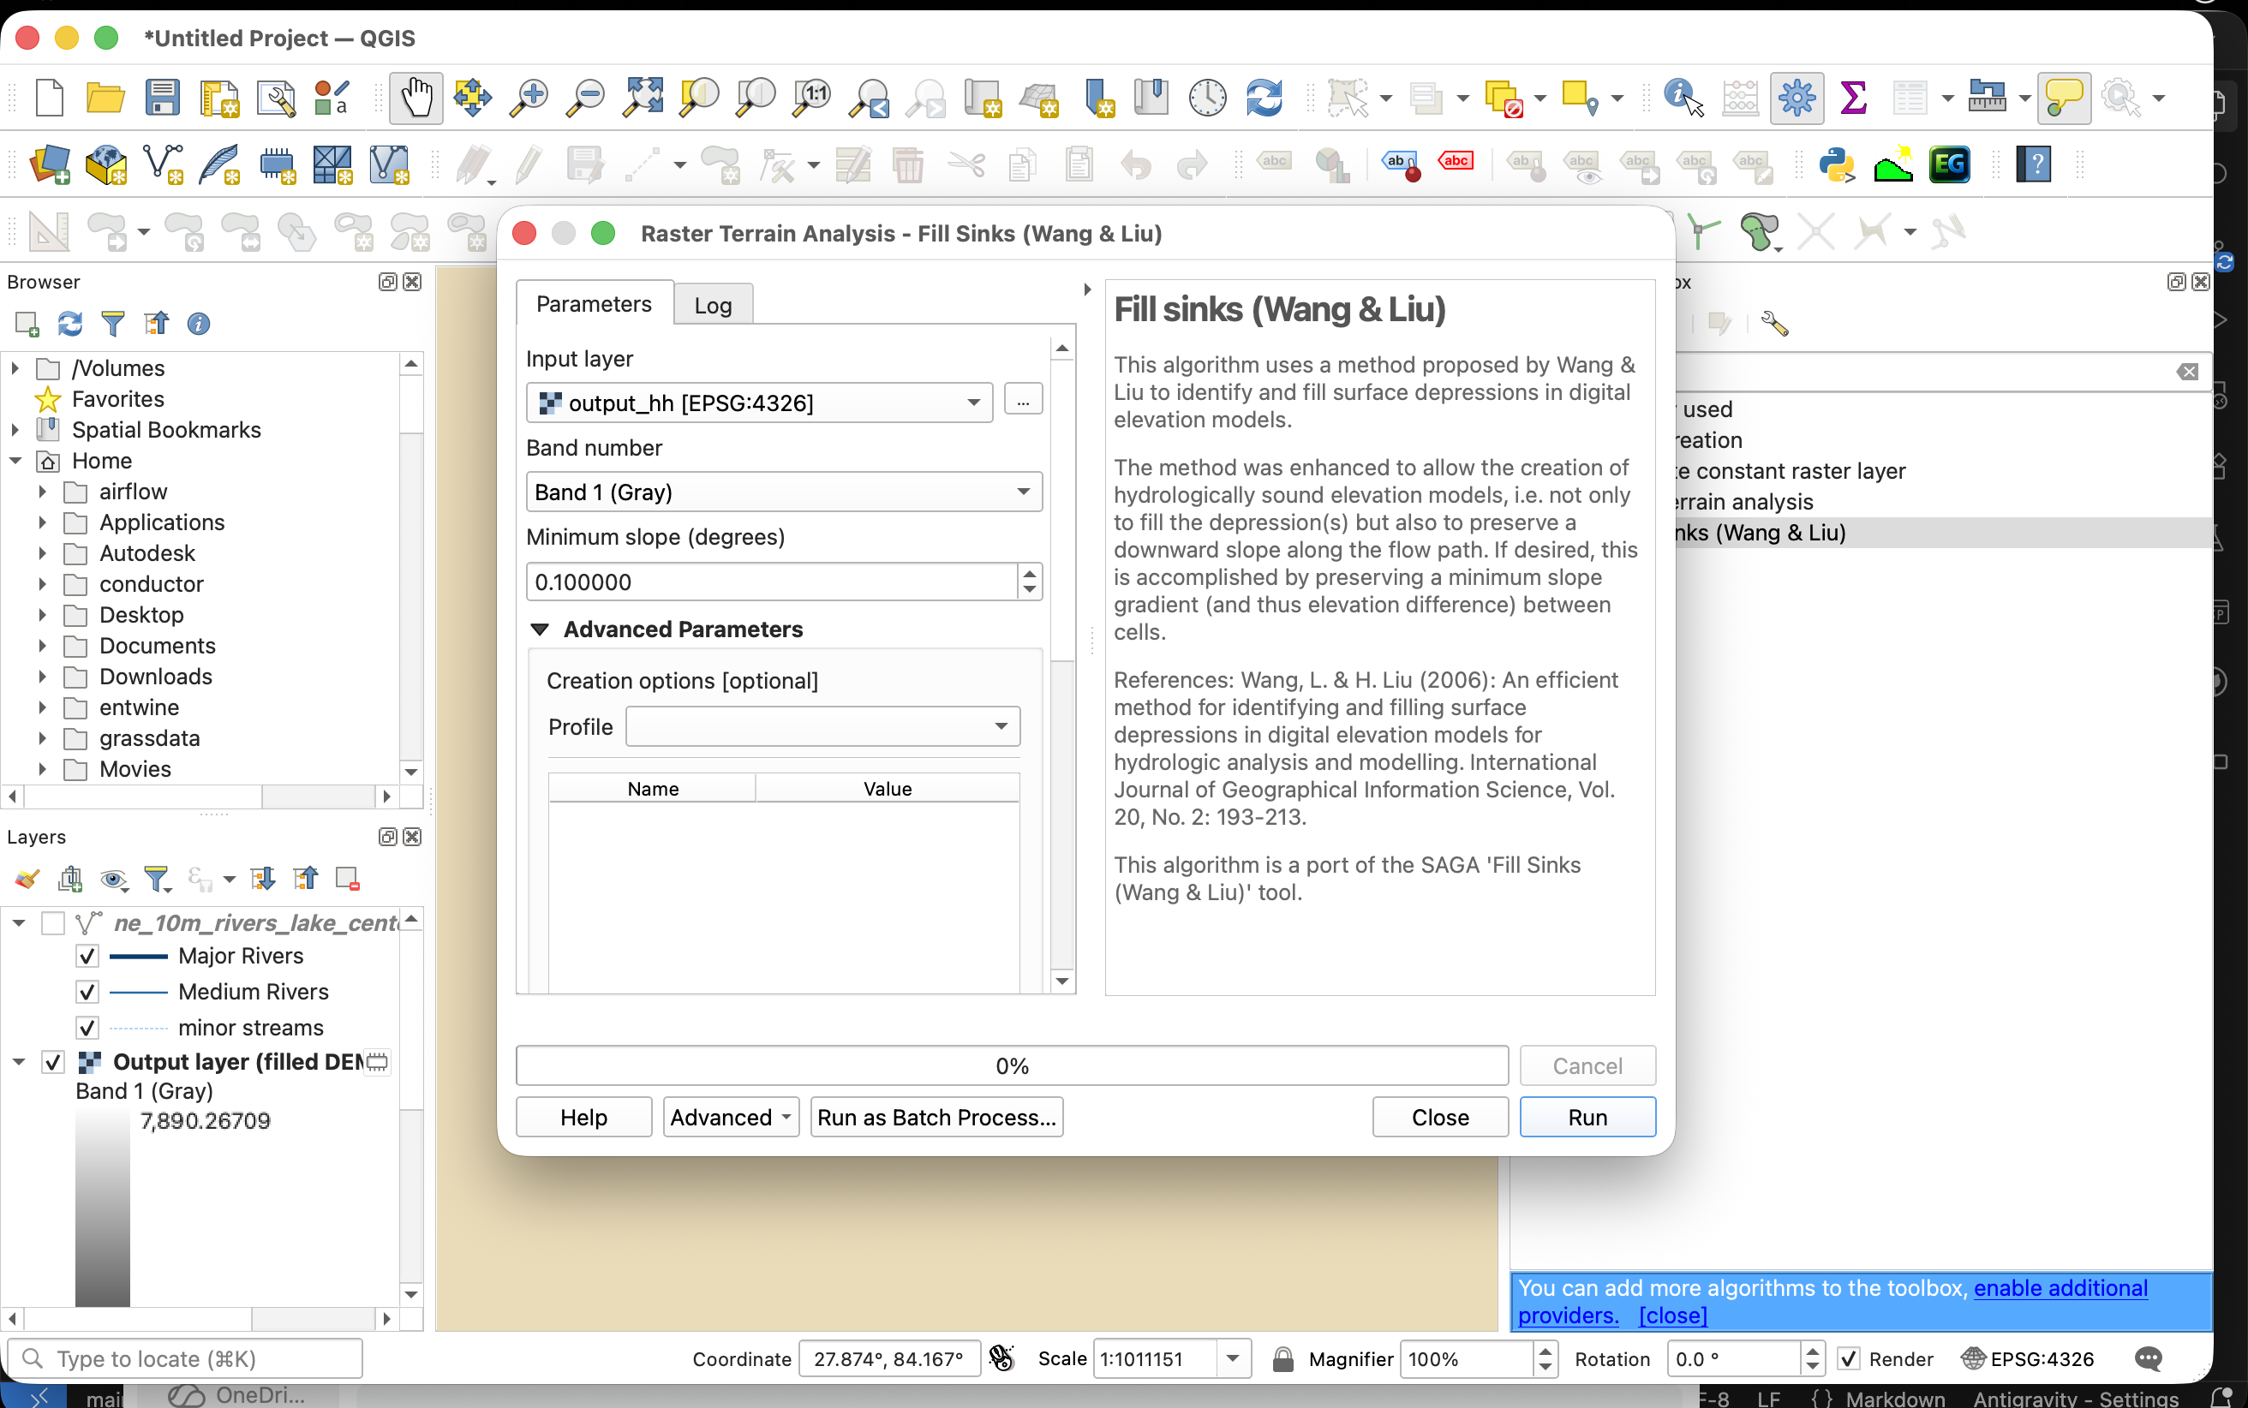Open the Band number dropdown
The width and height of the screenshot is (2248, 1408).
(x=784, y=492)
